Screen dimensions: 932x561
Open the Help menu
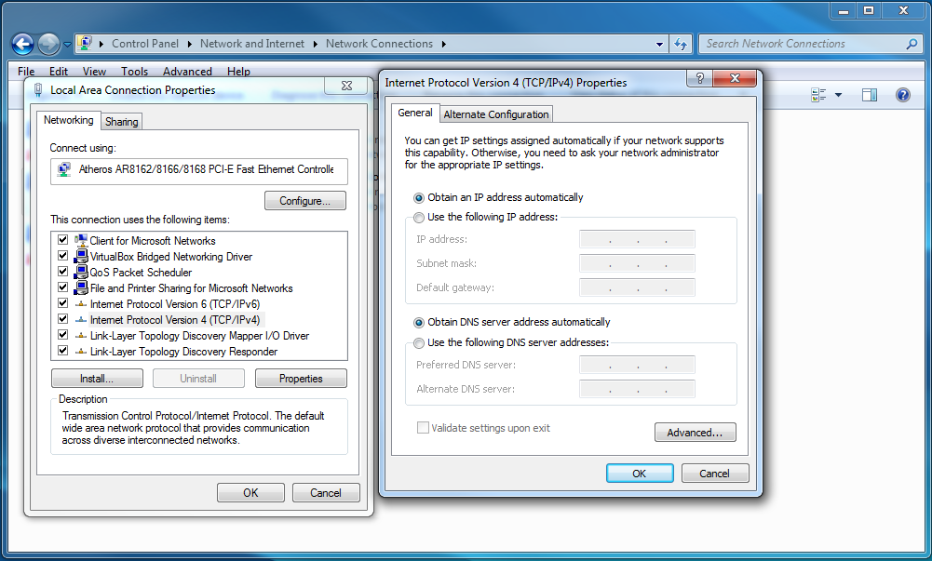238,72
